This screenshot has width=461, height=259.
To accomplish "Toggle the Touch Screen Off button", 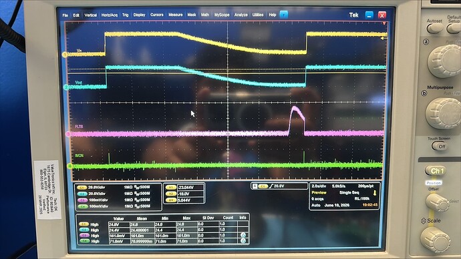I will (440, 146).
